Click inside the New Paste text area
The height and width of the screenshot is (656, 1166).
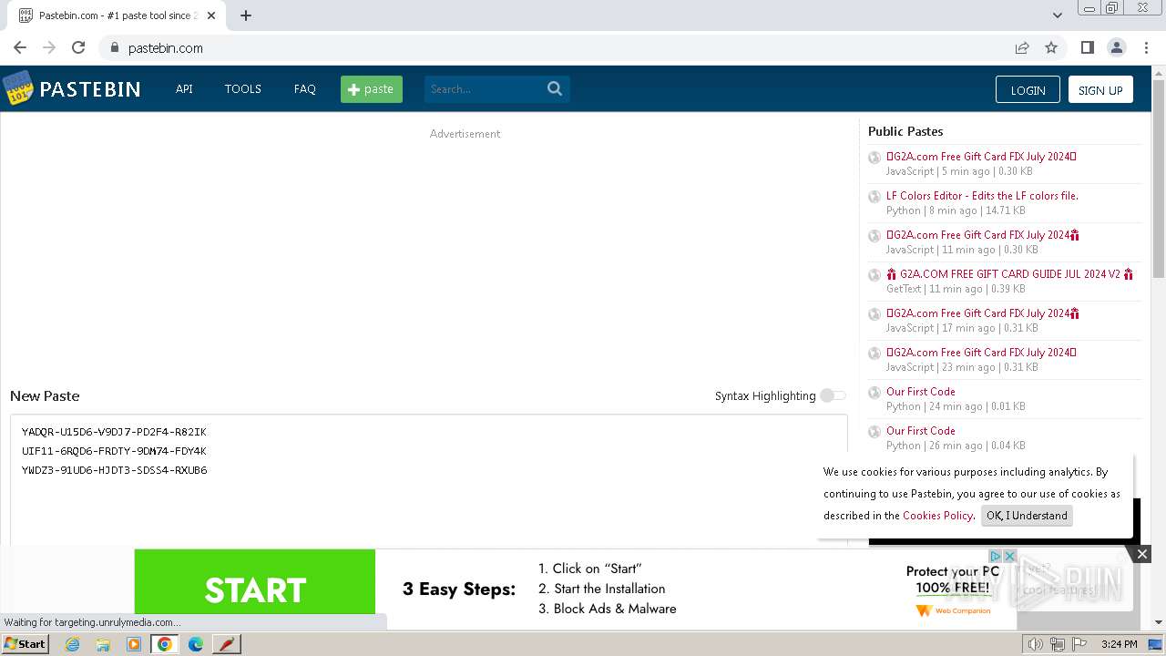(428, 480)
